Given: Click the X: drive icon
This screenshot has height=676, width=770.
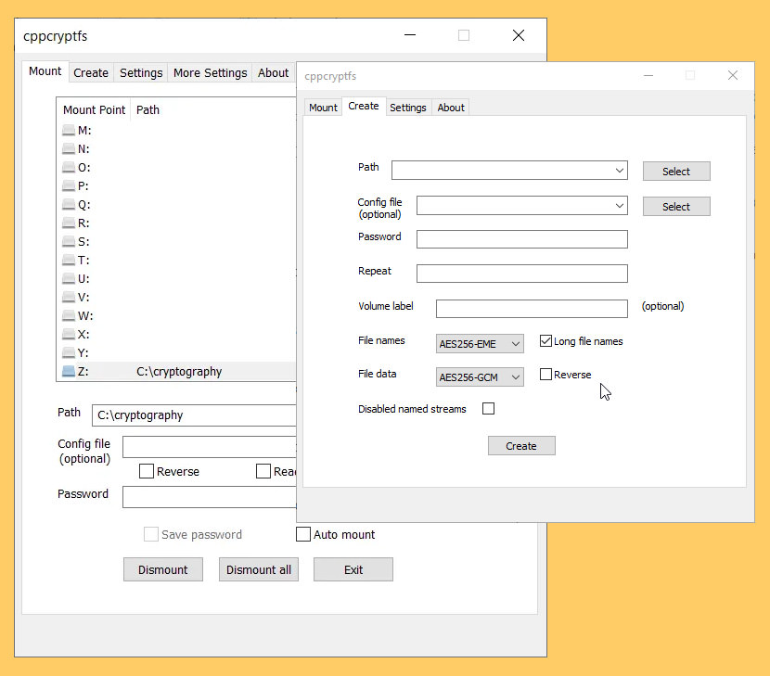Looking at the screenshot, I should click(69, 335).
